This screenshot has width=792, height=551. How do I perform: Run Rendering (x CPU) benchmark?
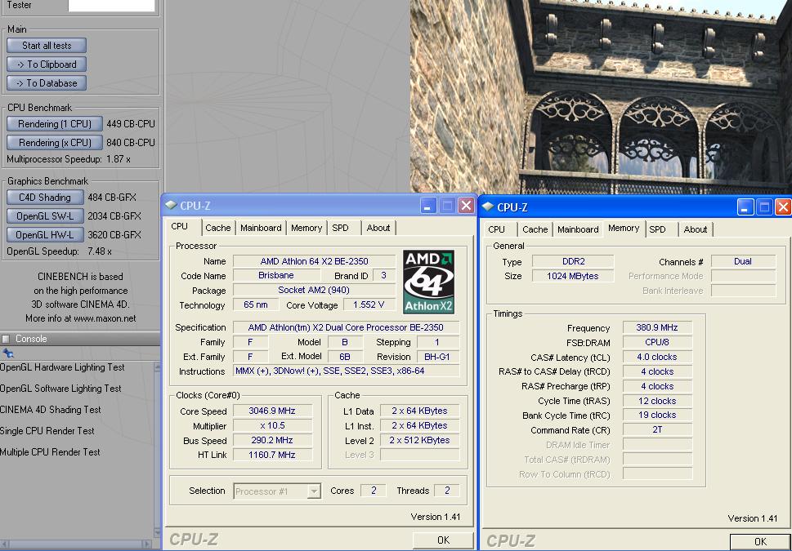(55, 142)
